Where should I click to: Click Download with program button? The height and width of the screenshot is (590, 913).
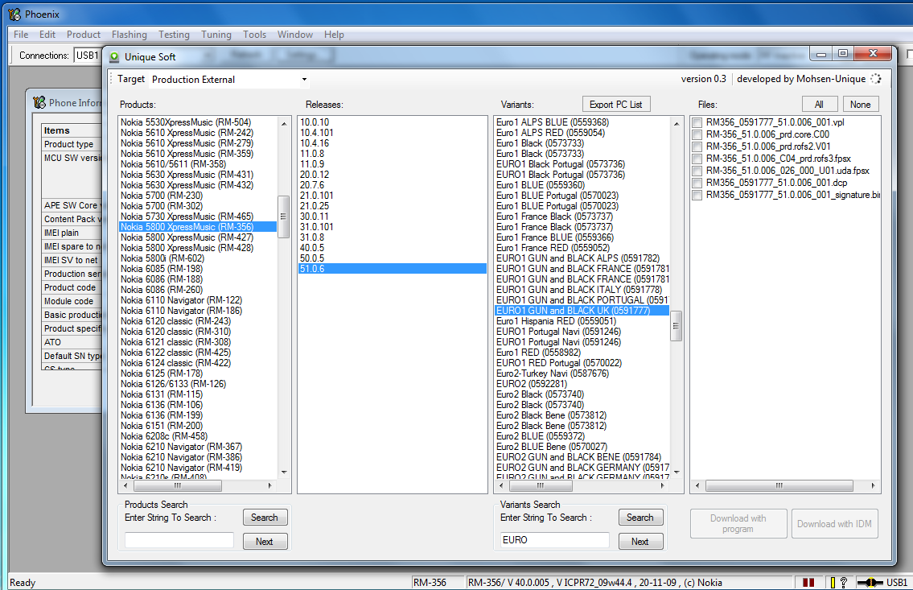tap(738, 524)
